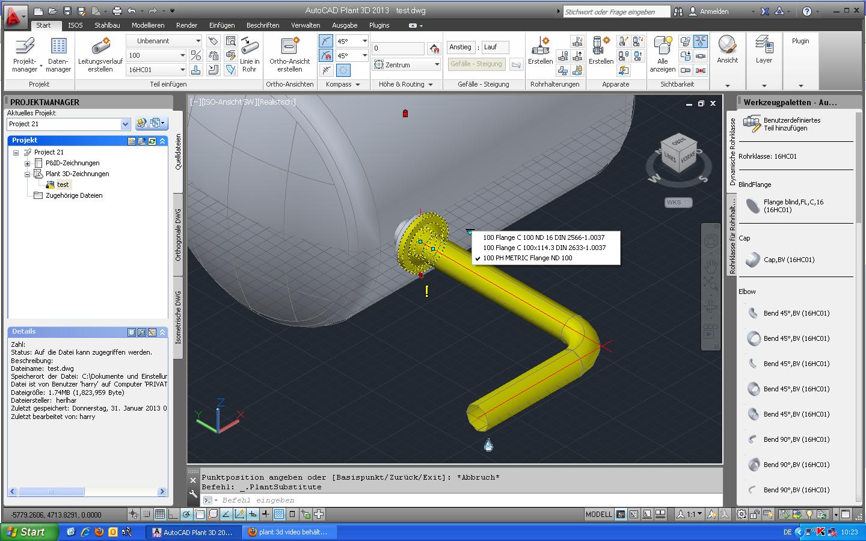Viewport: 866px width, 541px height.
Task: Open the Layer panel icon
Action: (764, 44)
